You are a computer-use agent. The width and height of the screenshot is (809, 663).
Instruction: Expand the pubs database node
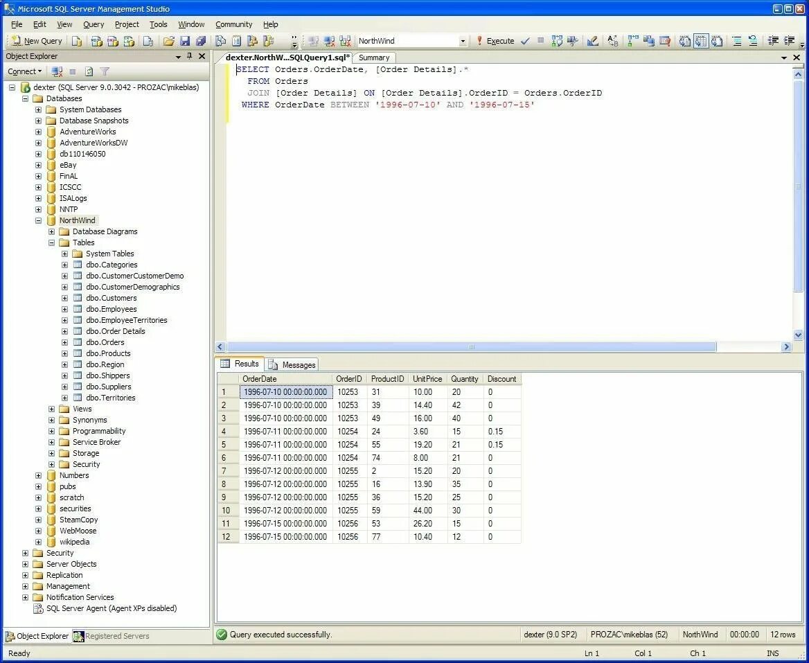[38, 486]
